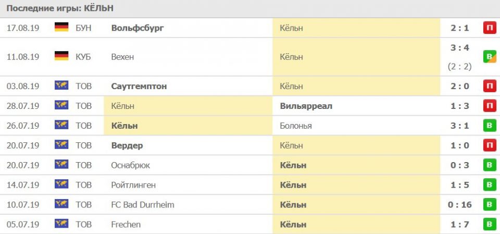Open the Вильярреал team link
The image size is (500, 234).
point(306,106)
